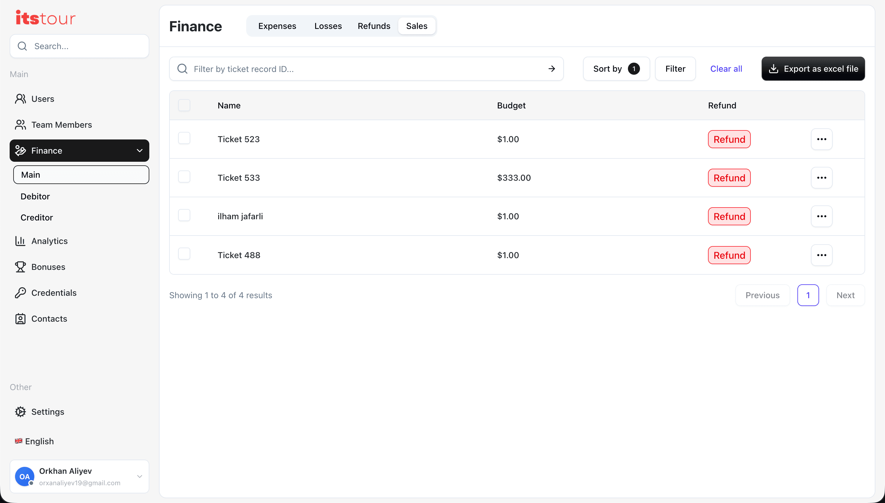885x503 pixels.
Task: Toggle the select-all checkbox in the table header
Action: 184,105
